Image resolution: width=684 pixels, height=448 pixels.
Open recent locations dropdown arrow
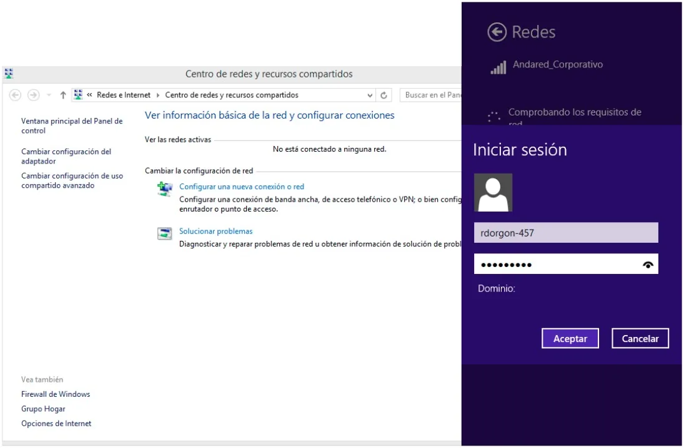pos(49,95)
